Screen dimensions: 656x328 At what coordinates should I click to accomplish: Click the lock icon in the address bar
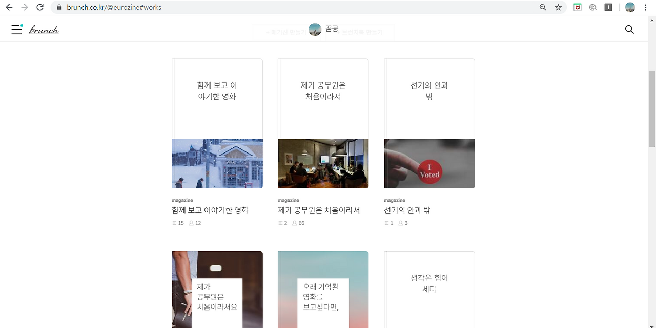[x=59, y=7]
